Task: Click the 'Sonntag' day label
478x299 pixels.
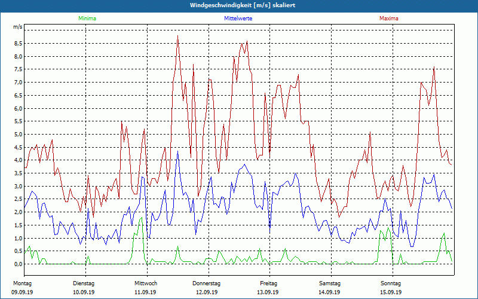Action: tap(391, 283)
